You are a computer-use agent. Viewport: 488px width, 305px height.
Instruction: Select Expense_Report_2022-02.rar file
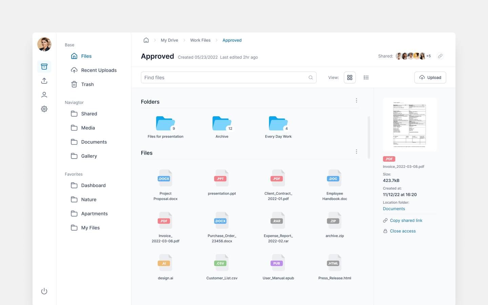pos(278,227)
